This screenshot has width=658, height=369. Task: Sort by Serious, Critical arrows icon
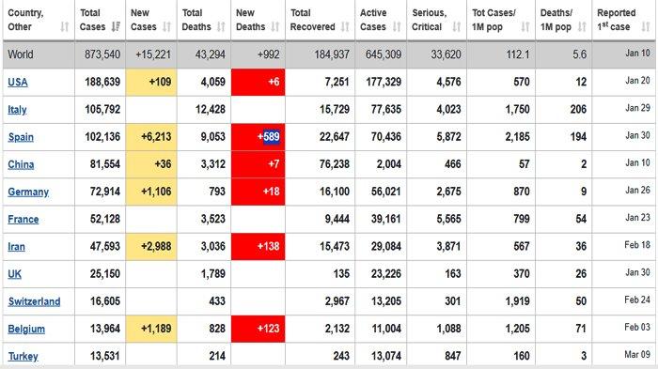pyautogui.click(x=457, y=27)
